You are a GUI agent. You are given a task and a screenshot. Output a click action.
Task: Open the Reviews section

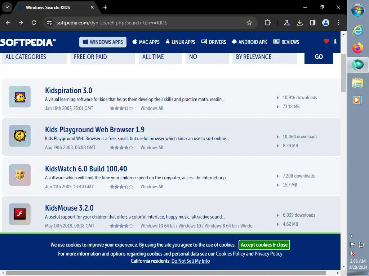click(286, 42)
